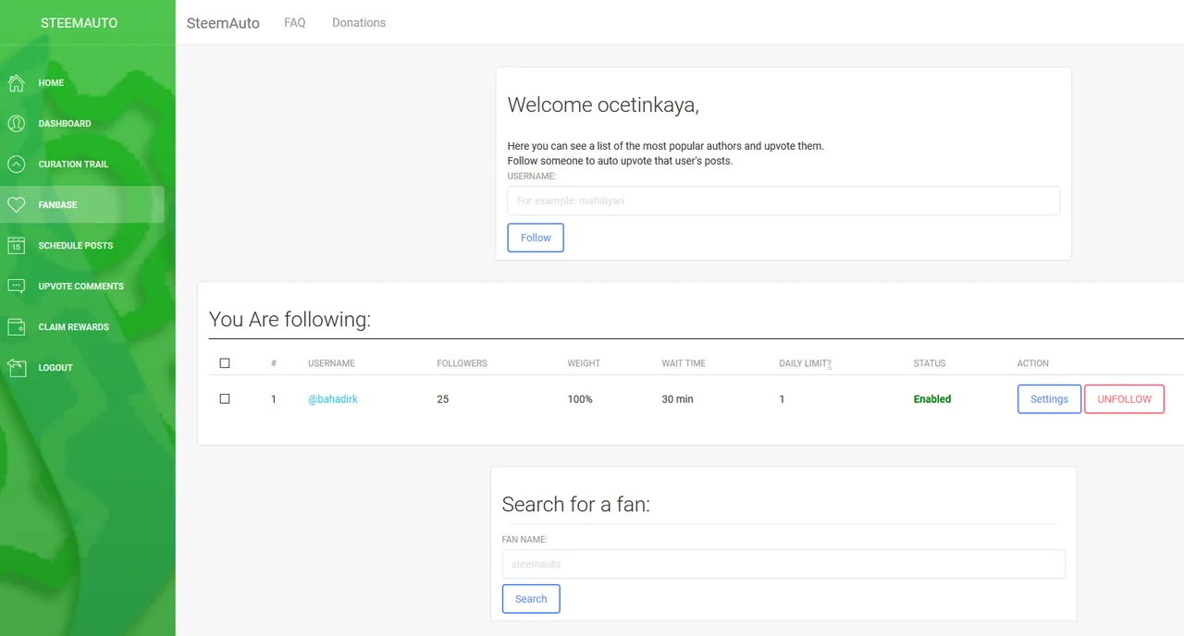Open the Donations link

point(359,22)
